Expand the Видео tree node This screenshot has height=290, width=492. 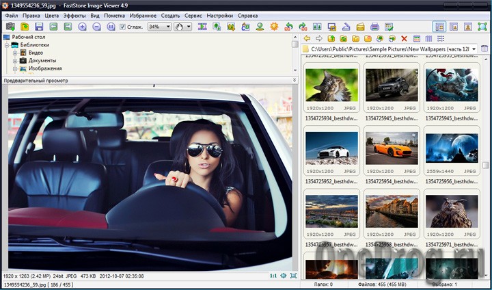[x=15, y=53]
